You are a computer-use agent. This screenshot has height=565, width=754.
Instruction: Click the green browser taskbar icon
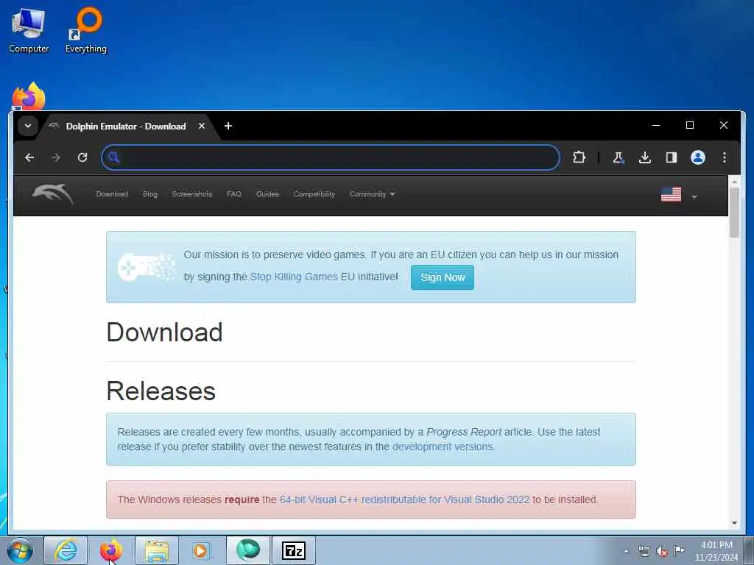tap(248, 550)
